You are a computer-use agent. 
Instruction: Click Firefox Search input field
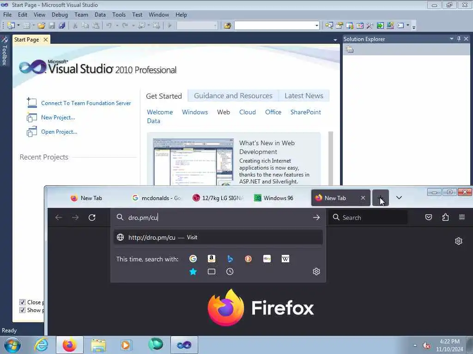click(369, 218)
